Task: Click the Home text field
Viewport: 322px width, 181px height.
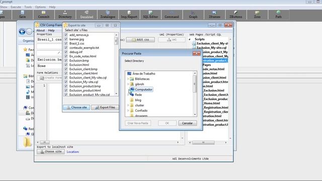Action: coord(49,66)
